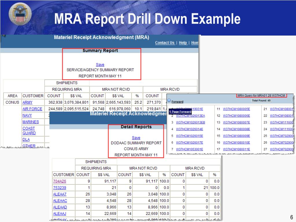Viewport: 296px width, 222px height.
Task: Open the Contact Us link
Action: [x=164, y=43]
